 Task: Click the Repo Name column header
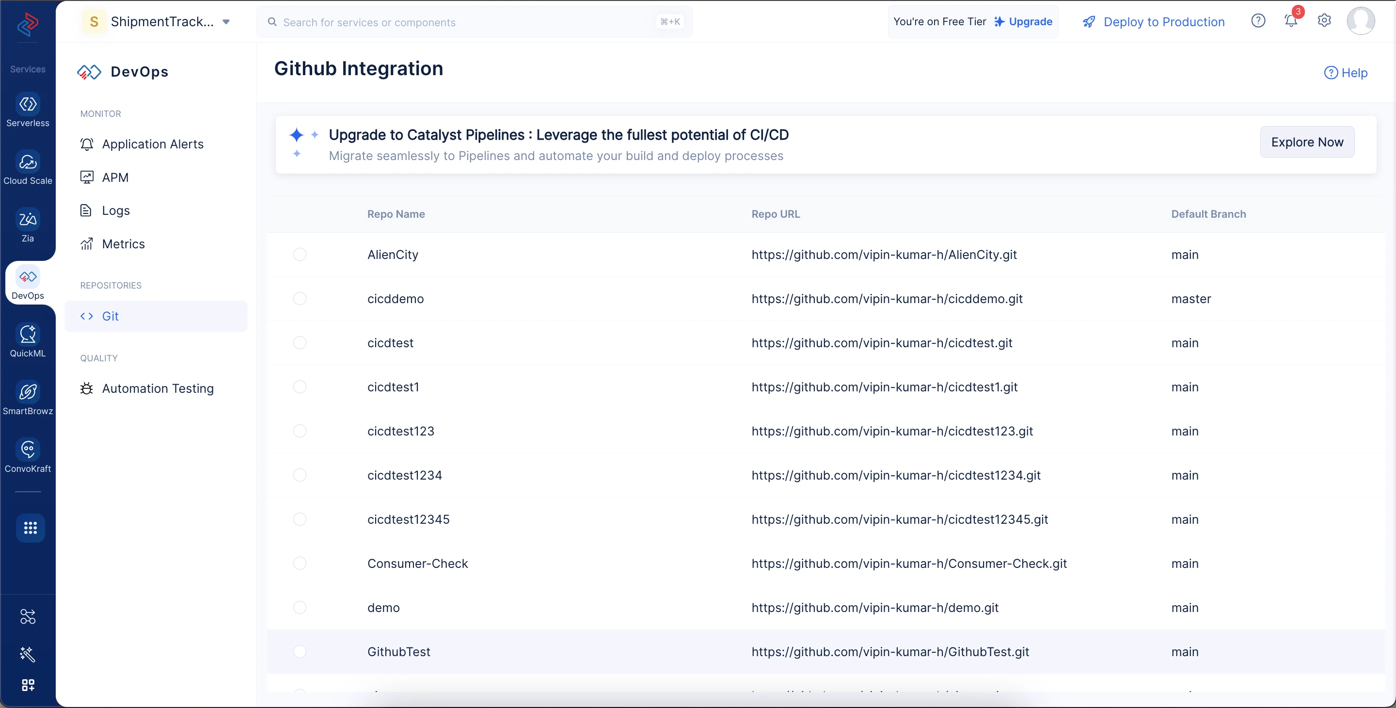(396, 214)
